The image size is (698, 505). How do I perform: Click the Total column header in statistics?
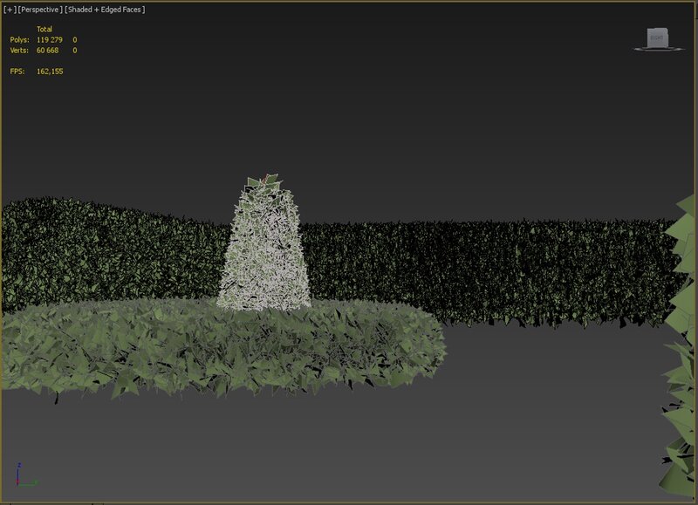coord(44,30)
